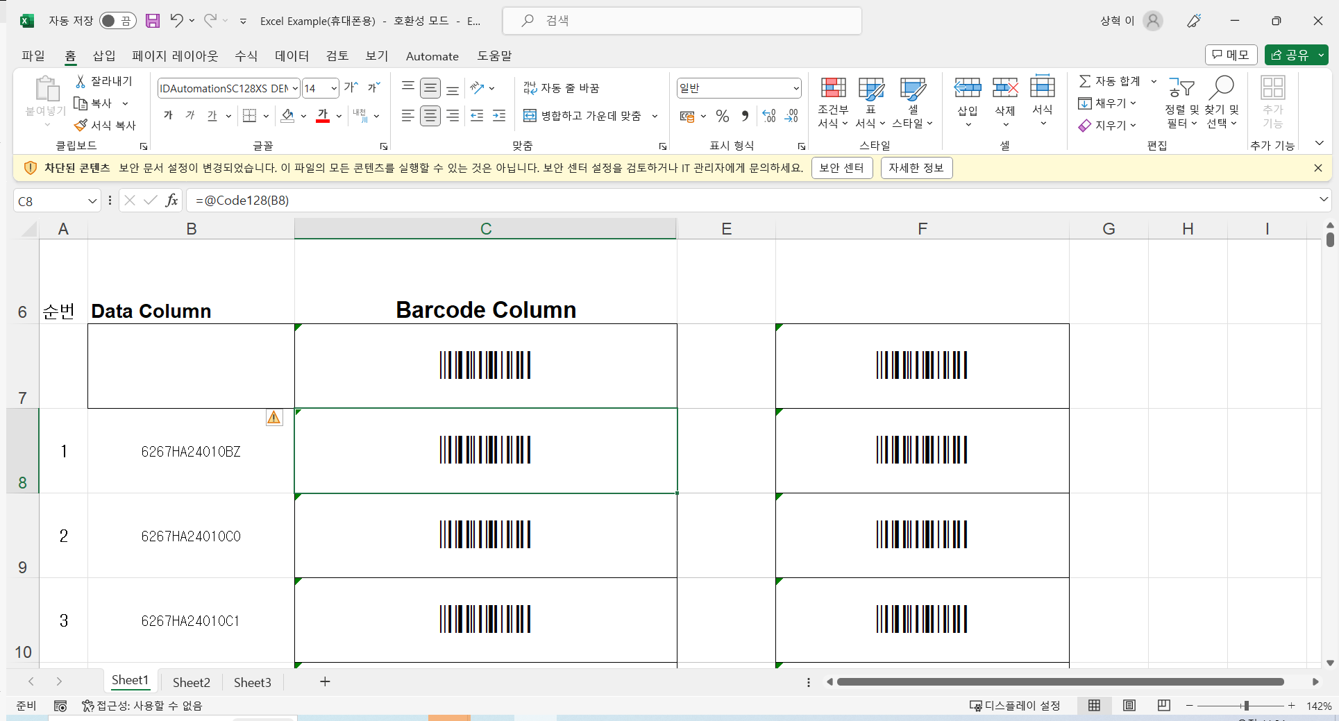Screen dimensions: 1339x721
Task: Click the 메모 (Comments) button
Action: pos(1231,55)
